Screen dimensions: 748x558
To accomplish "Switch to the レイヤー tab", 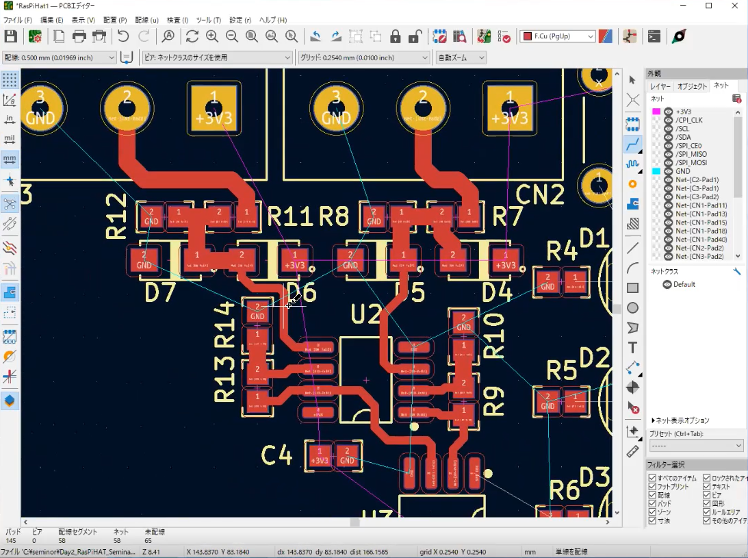I will pyautogui.click(x=660, y=86).
